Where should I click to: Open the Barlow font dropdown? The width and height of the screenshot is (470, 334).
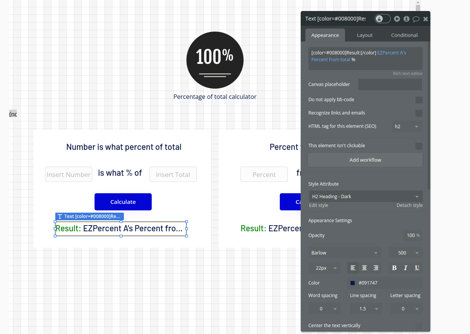[x=345, y=253]
